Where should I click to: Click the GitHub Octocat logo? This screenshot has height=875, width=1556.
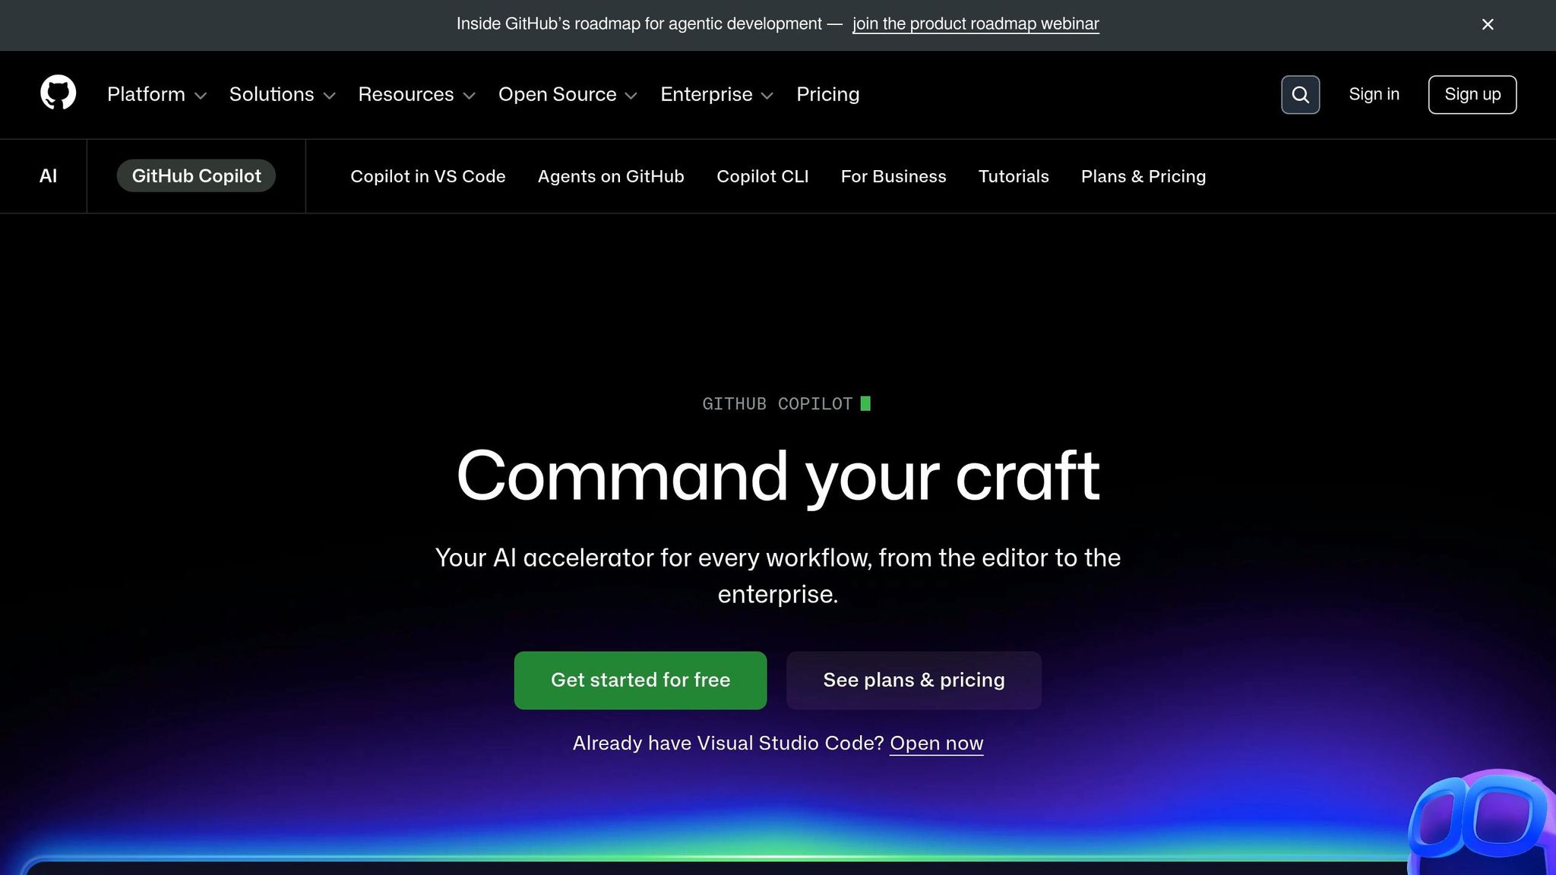[x=58, y=93]
